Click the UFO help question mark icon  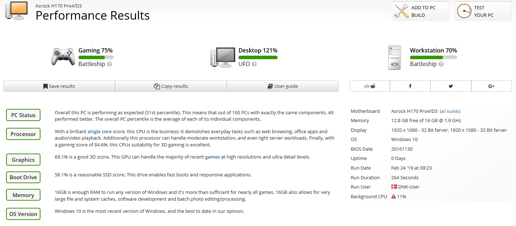254,64
